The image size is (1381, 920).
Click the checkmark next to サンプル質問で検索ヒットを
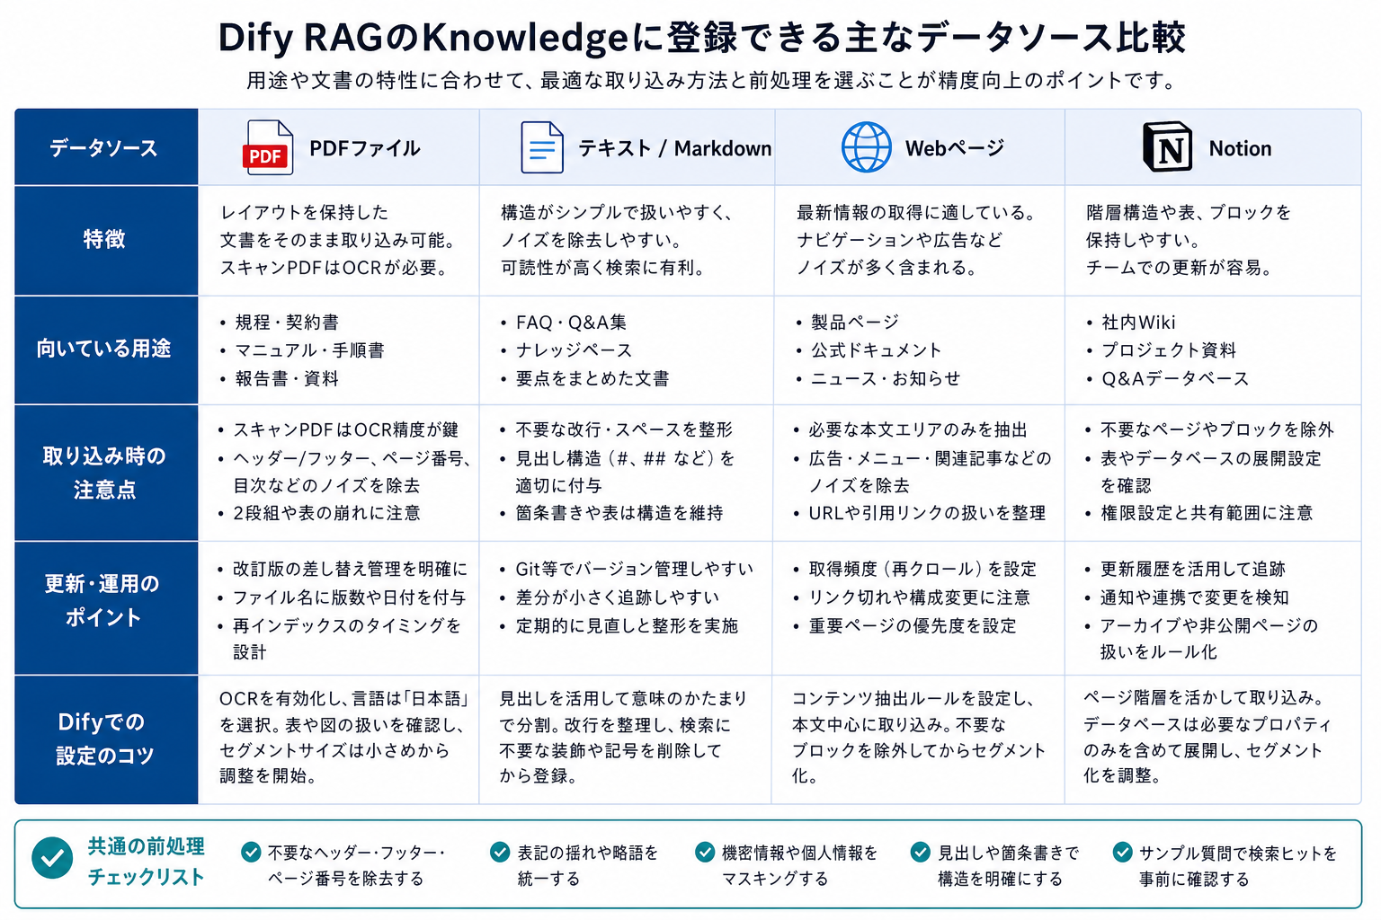tap(1123, 852)
